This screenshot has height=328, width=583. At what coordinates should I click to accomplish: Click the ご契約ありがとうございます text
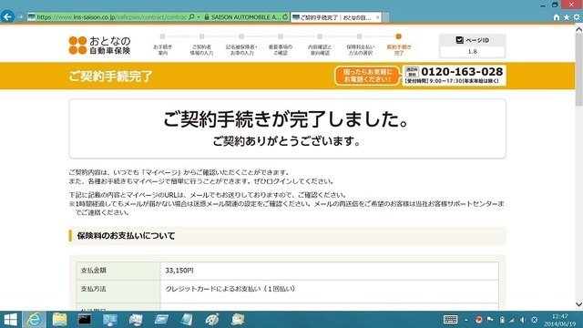click(x=287, y=141)
